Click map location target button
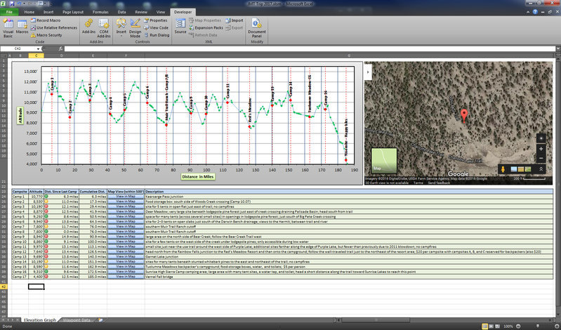 click(x=541, y=138)
